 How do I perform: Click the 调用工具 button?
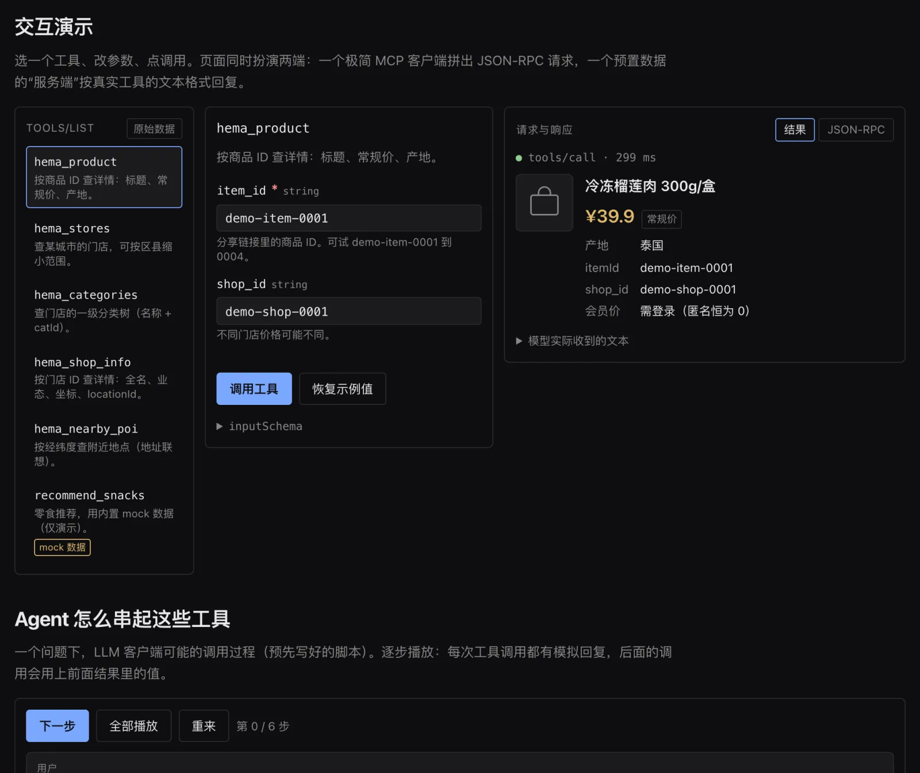click(254, 389)
